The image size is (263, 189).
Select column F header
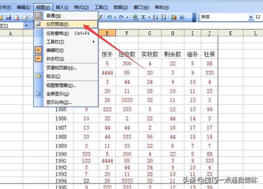(127, 33)
